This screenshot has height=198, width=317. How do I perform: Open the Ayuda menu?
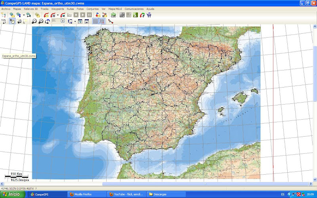tap(150, 9)
